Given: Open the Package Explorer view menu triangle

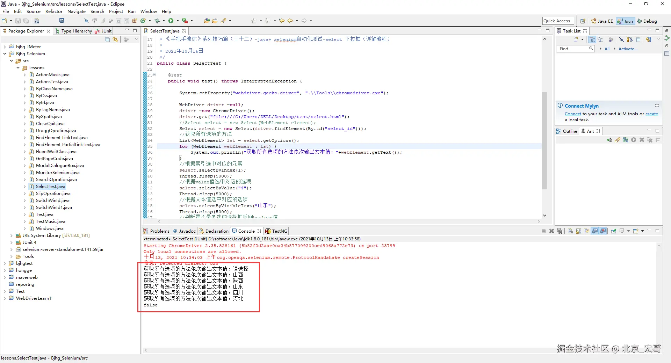Looking at the screenshot, I should (x=136, y=39).
